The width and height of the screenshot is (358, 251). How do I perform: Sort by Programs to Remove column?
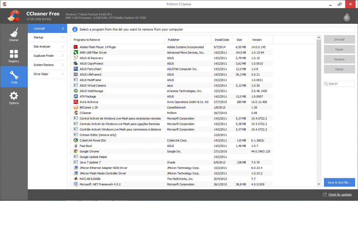(x=118, y=40)
